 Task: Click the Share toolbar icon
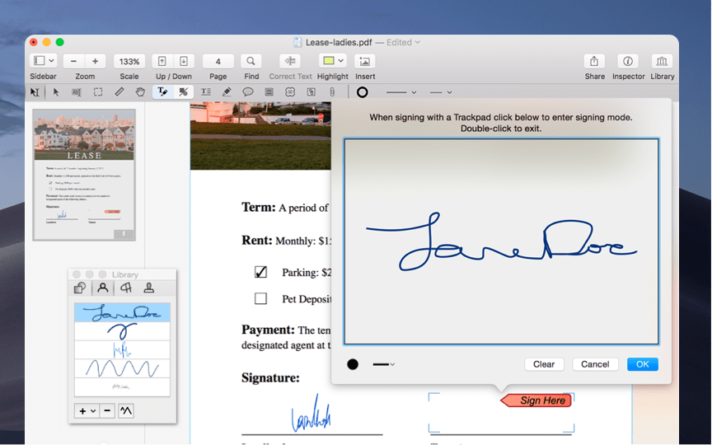[594, 61]
